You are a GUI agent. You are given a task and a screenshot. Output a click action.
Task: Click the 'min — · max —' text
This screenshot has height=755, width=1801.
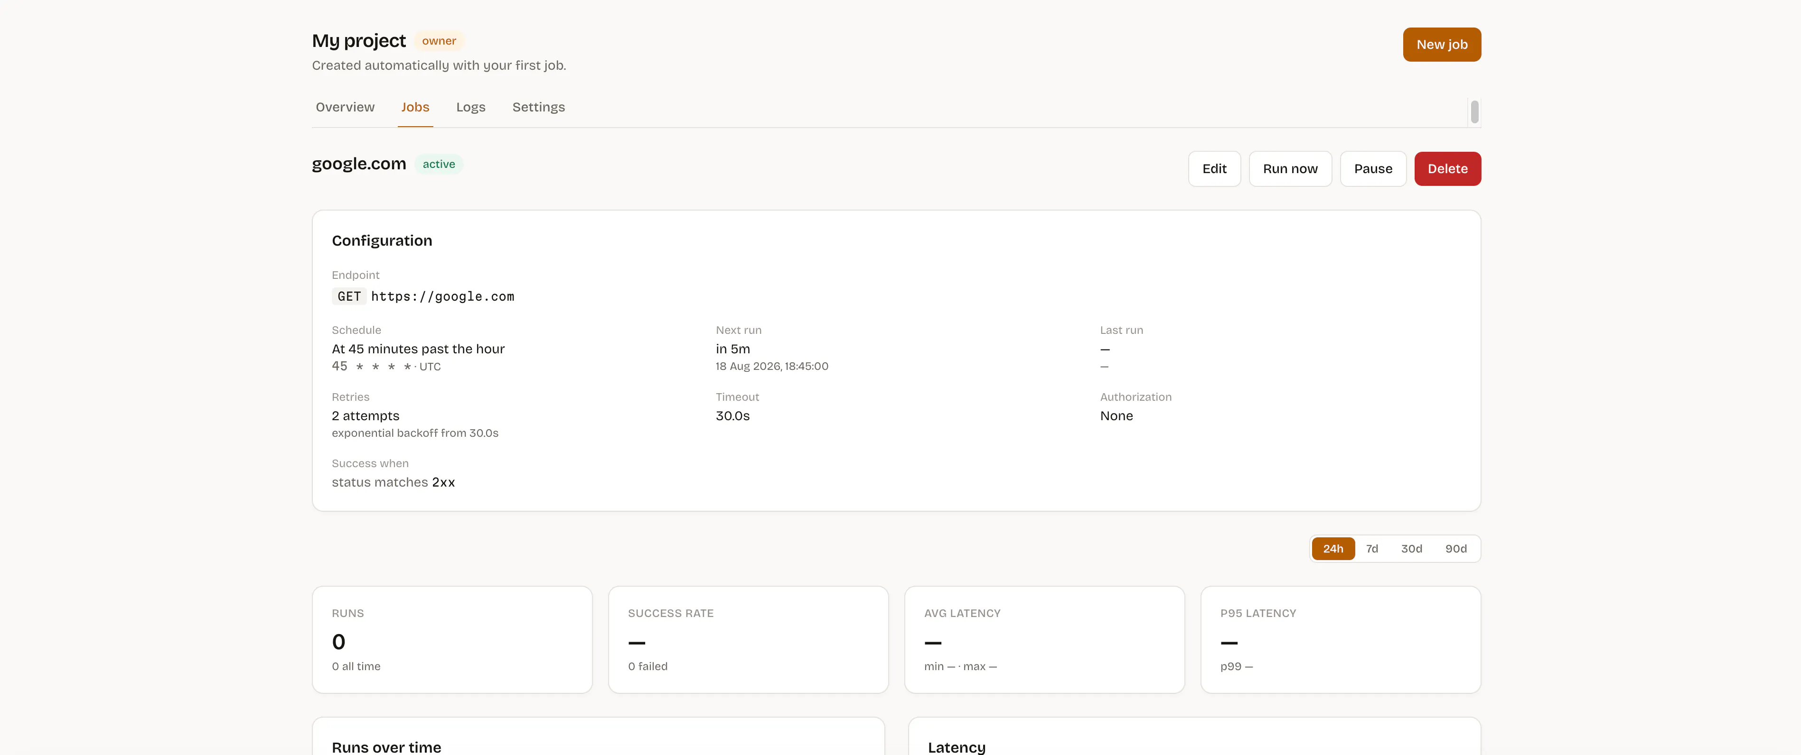[961, 667]
